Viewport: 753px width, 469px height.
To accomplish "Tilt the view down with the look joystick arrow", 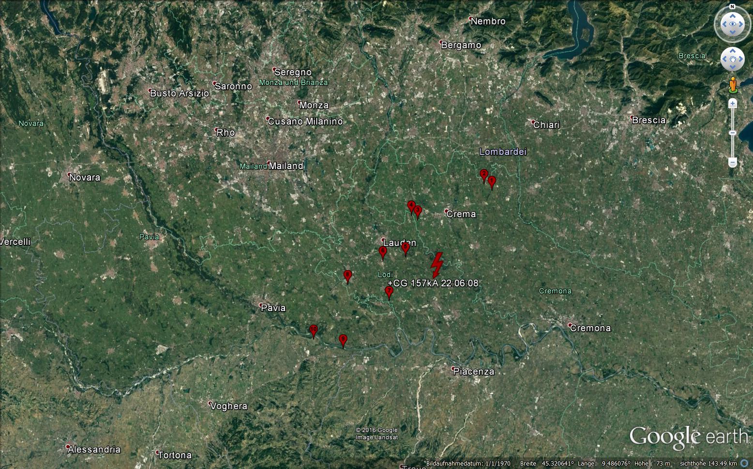I will [732, 32].
